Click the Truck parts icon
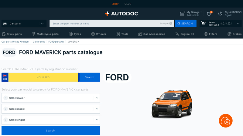 (x=4, y=34)
